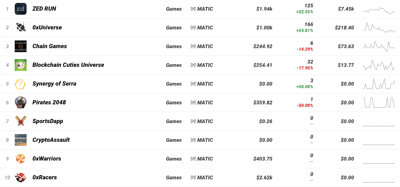Image resolution: width=400 pixels, height=187 pixels.
Task: Open the Synergy of Serra name link
Action: click(x=54, y=84)
